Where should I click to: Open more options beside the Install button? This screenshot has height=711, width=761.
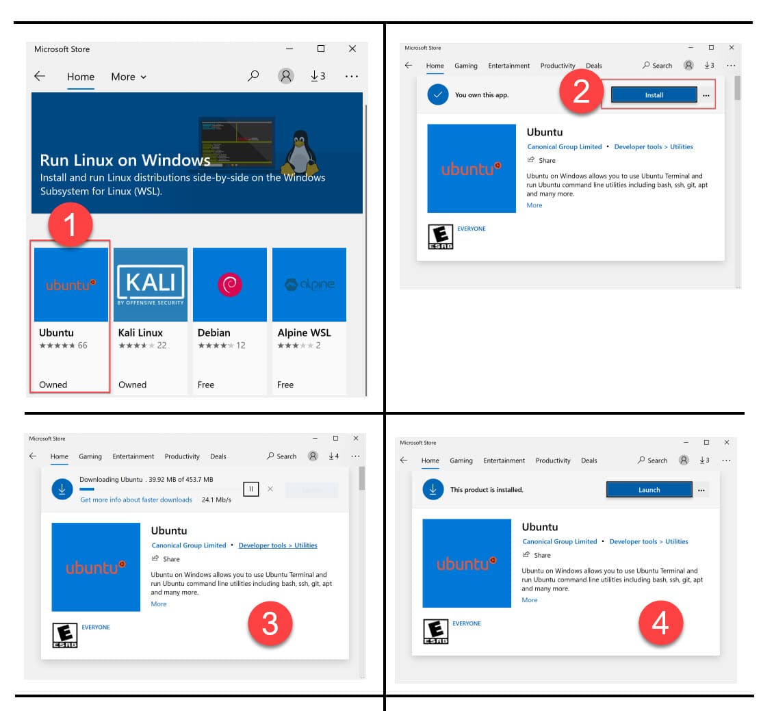[x=706, y=95]
